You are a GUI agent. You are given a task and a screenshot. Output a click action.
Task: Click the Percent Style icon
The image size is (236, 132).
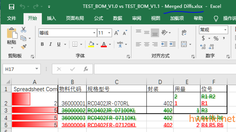(x=216, y=38)
